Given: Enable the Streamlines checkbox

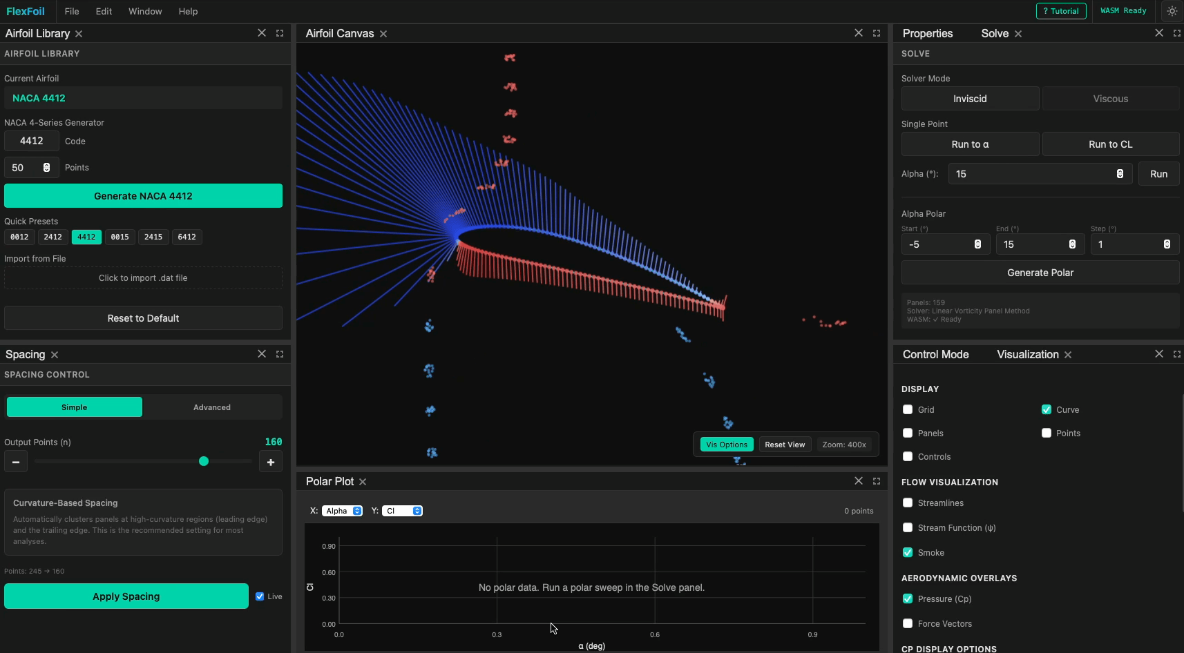Looking at the screenshot, I should pyautogui.click(x=908, y=503).
